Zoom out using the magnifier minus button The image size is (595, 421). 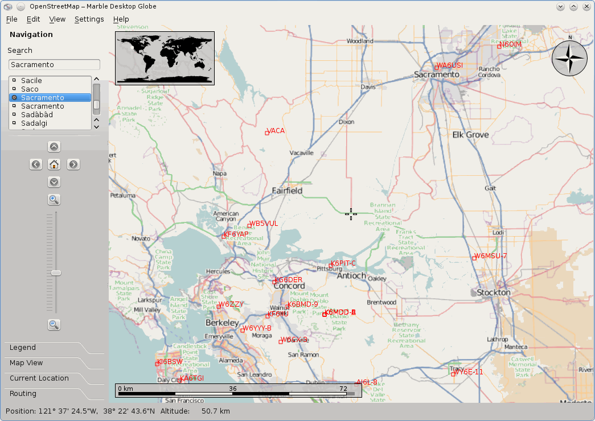[54, 325]
